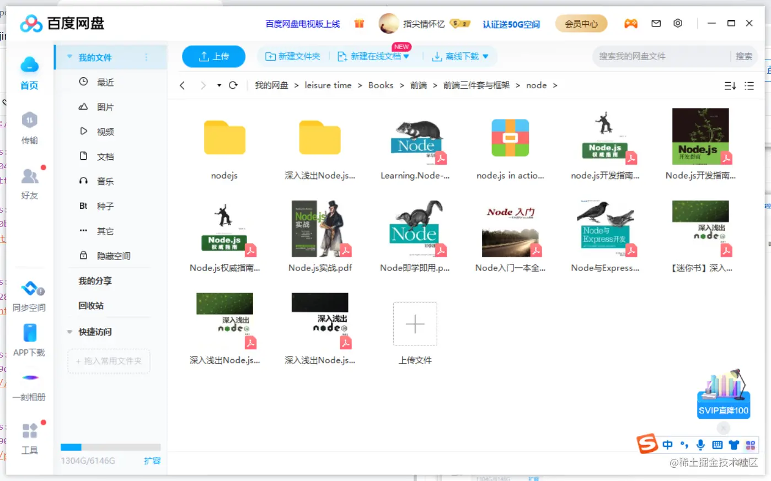Collapse the 我的文件 tree arrow
The width and height of the screenshot is (771, 481).
69,57
